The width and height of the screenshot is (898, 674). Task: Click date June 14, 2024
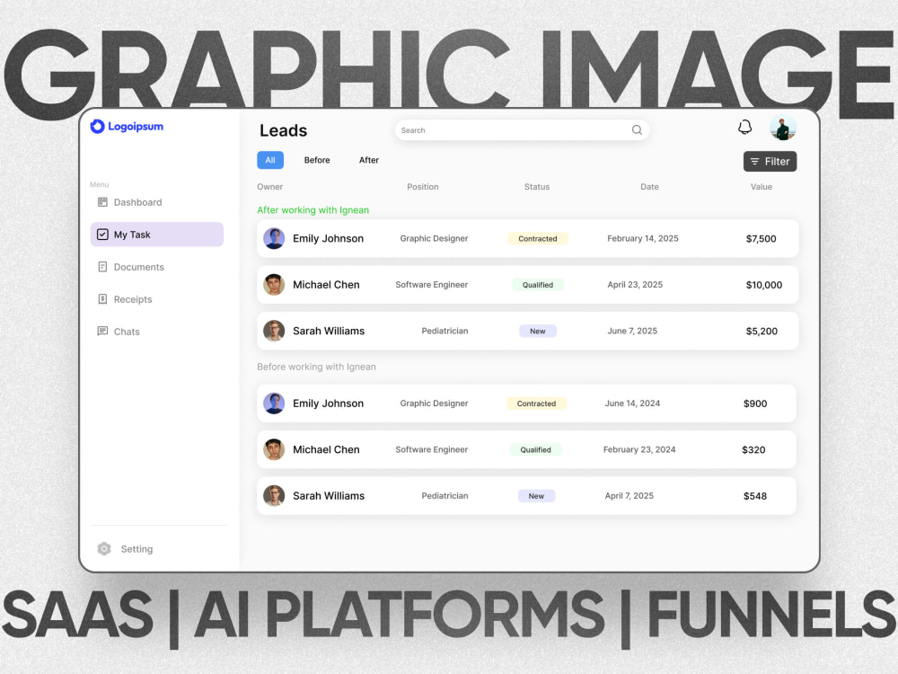tap(632, 404)
